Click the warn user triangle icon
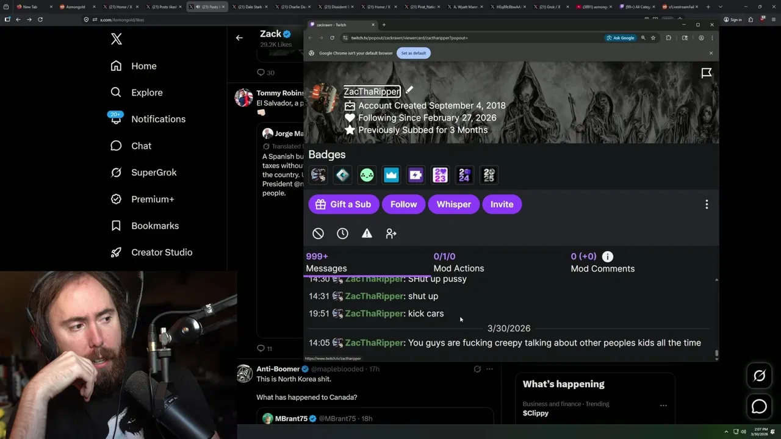Image resolution: width=781 pixels, height=439 pixels. (x=367, y=234)
